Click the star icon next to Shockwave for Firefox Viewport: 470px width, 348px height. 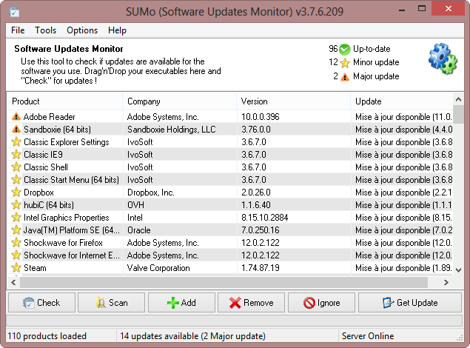point(16,243)
